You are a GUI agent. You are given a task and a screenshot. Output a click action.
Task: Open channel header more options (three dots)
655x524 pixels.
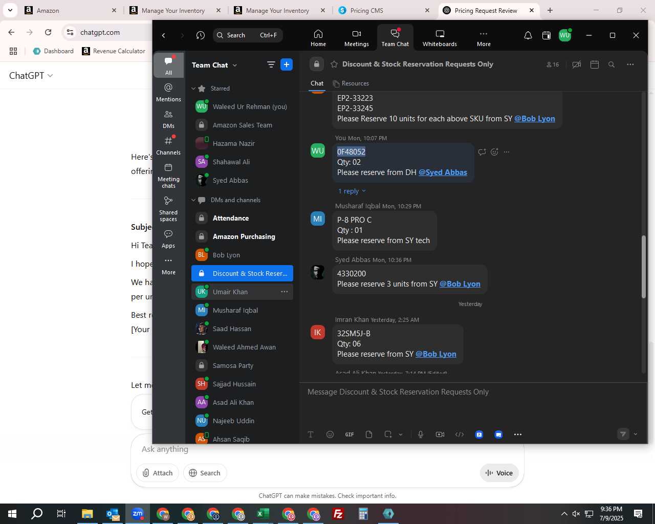630,64
